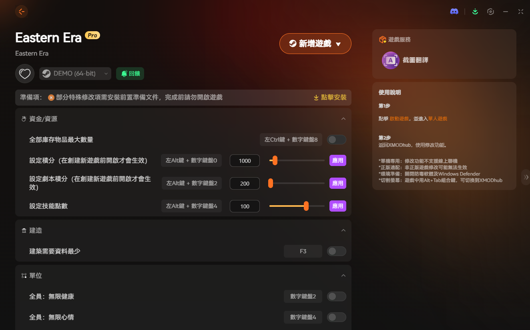Apply the 設定技能點數 value with 應用
The image size is (530, 330).
pyautogui.click(x=337, y=206)
